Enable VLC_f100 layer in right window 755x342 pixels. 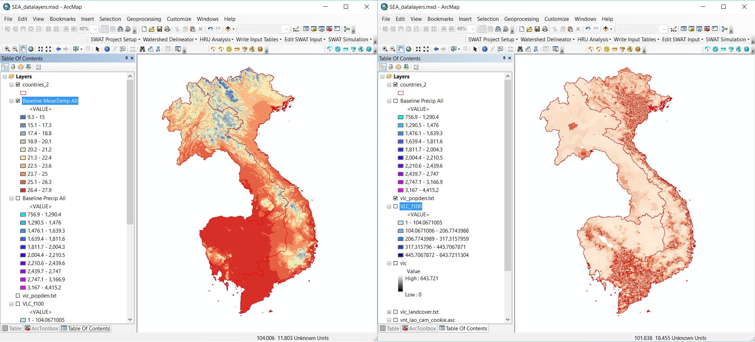[x=396, y=206]
